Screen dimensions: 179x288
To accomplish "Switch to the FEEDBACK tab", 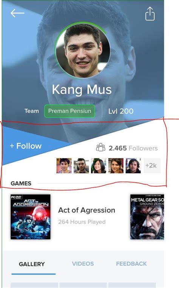I will 131,264.
